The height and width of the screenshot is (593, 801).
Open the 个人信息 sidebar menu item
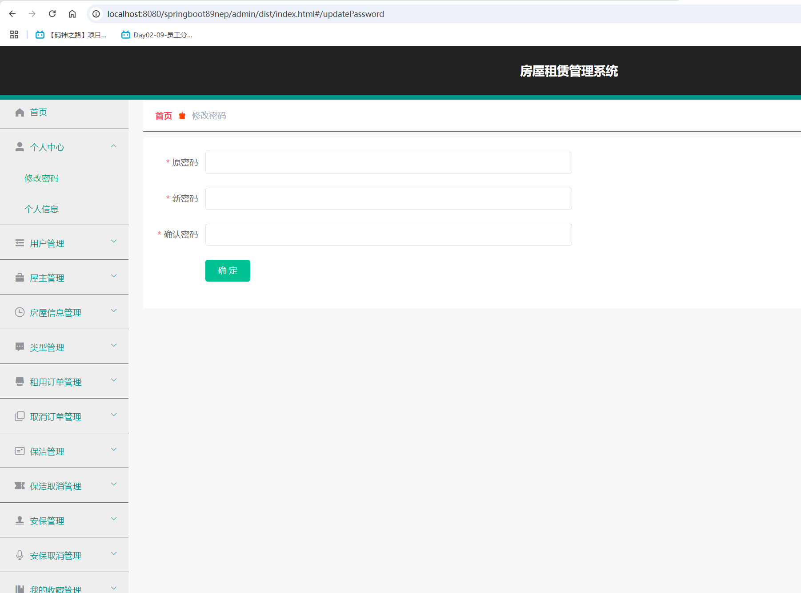pos(42,209)
